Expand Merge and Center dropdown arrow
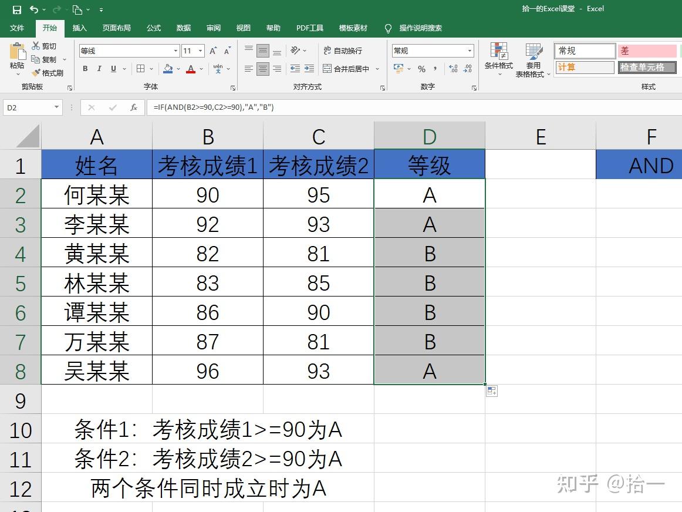The image size is (682, 512). click(x=377, y=69)
